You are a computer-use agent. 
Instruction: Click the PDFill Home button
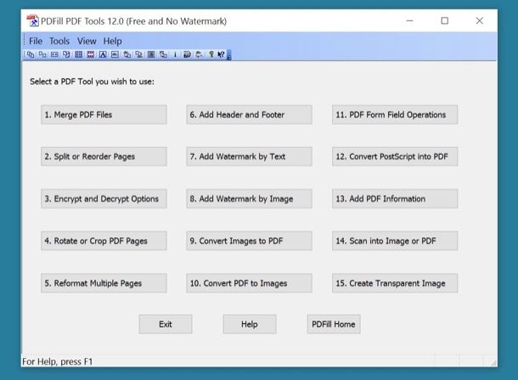[334, 324]
